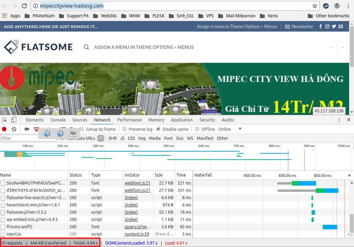The image size is (354, 247).
Task: Go to the Application tab
Action: (182, 120)
